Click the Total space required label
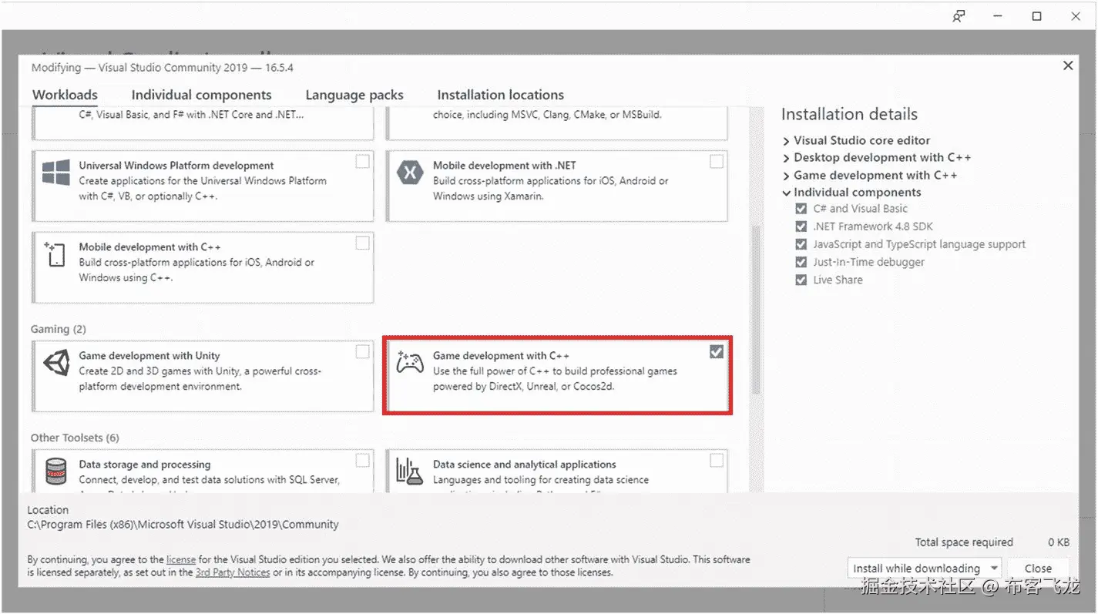 [x=964, y=542]
